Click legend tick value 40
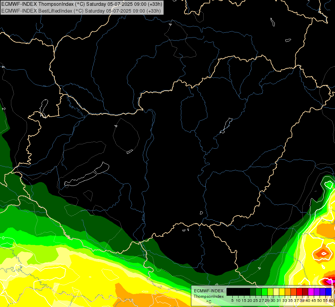The image size is (335, 307). pyautogui.click(x=308, y=301)
